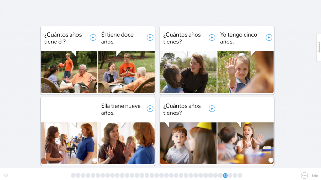The height and width of the screenshot is (180, 321).
Task: Jump to the first progress dot
Action: (73, 175)
